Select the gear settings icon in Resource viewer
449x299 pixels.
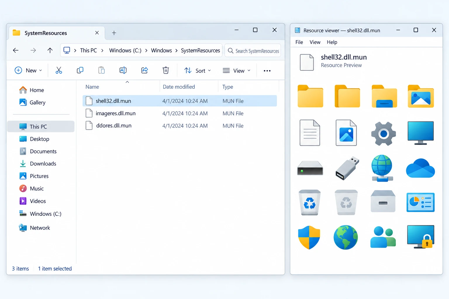pyautogui.click(x=384, y=134)
